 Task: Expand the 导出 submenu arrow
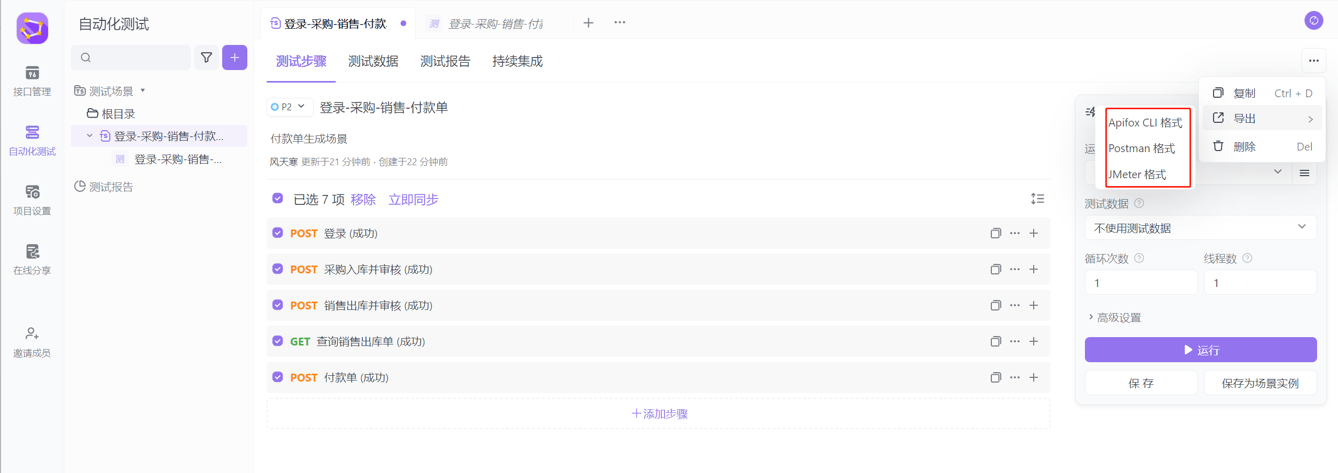1310,119
